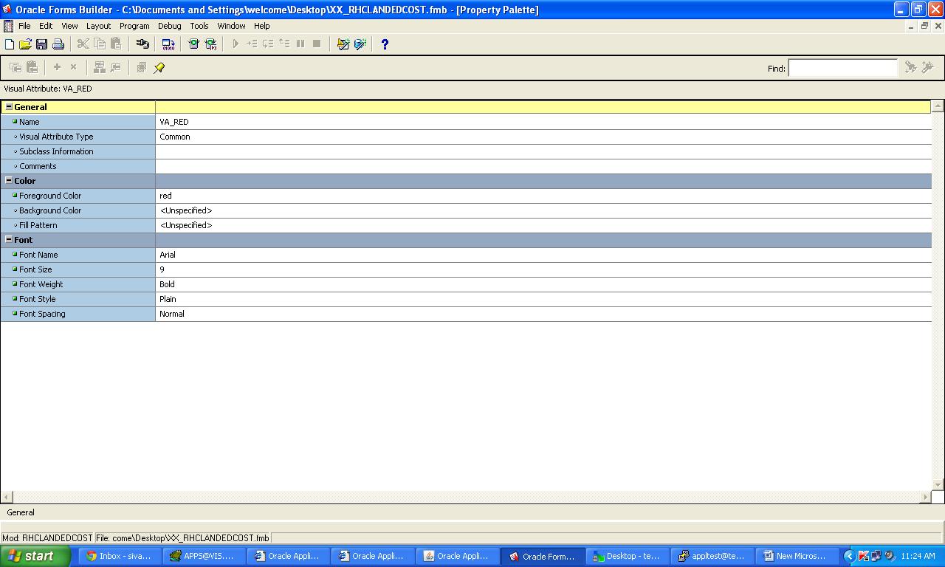Viewport: 945px width, 567px height.
Task: Collapse the Font property group
Action: tap(9, 240)
